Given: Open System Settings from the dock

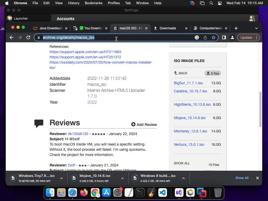Looking at the screenshot, I should (118, 192).
